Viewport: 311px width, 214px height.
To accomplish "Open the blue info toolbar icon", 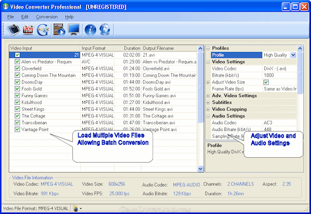I will (x=90, y=30).
